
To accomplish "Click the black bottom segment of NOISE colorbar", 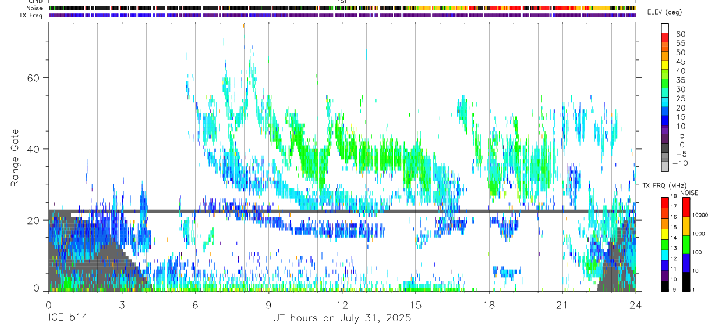I will 686,282.
